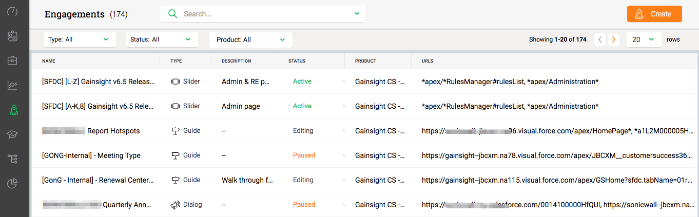Click the Guide icon for Report Hotspots
The width and height of the screenshot is (699, 217).
pyautogui.click(x=176, y=131)
